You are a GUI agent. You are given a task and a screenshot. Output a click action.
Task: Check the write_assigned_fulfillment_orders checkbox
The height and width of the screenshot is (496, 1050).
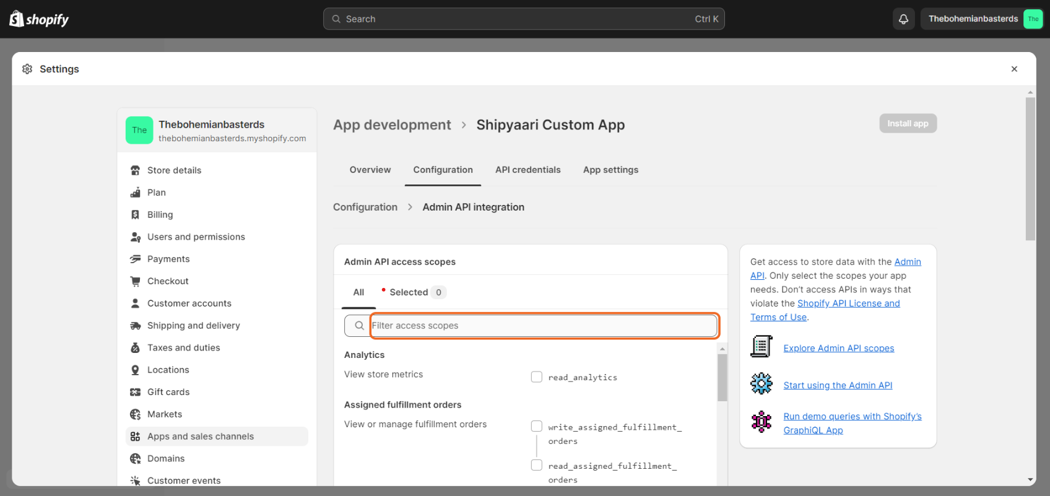click(537, 426)
